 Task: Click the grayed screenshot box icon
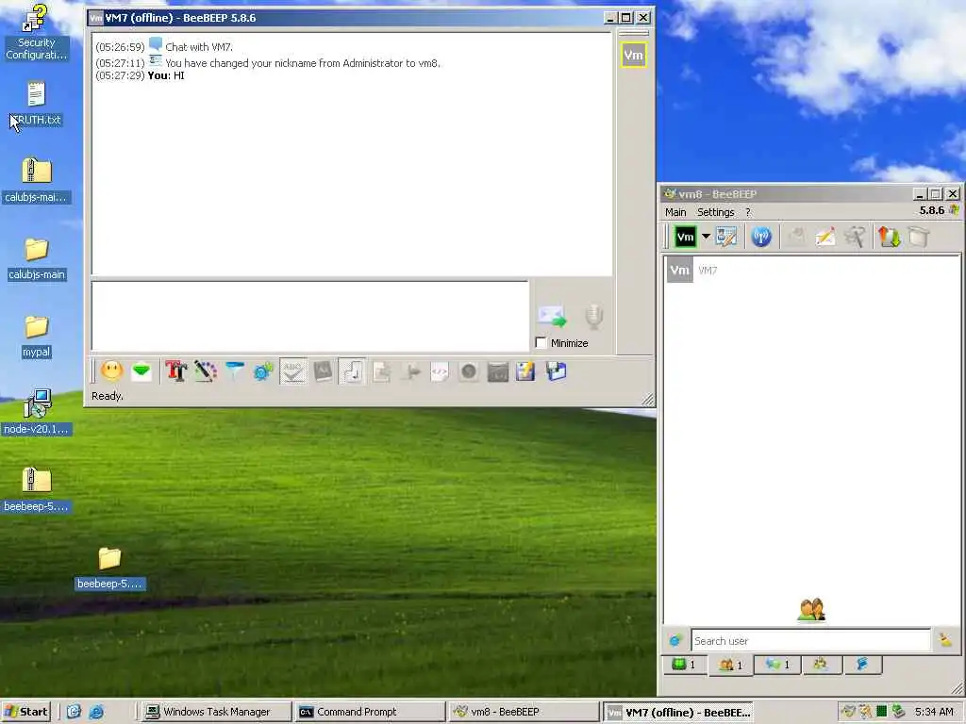coord(498,371)
